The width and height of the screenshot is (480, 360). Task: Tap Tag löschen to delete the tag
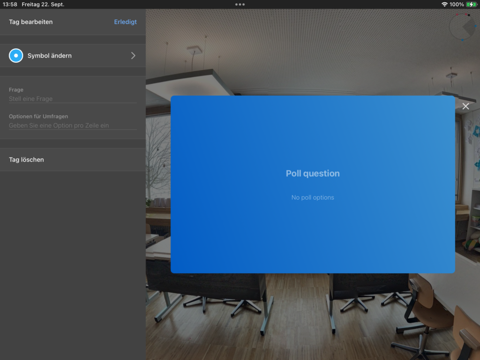(x=26, y=160)
